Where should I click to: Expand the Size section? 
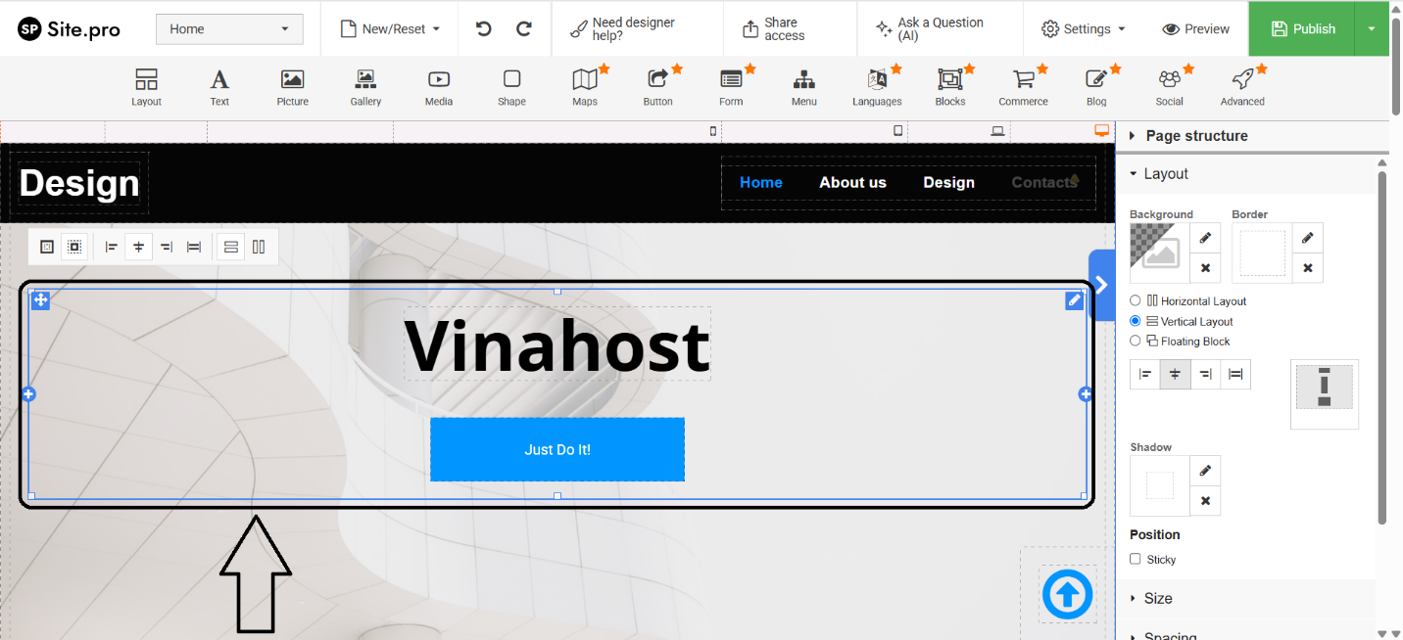click(x=1158, y=598)
